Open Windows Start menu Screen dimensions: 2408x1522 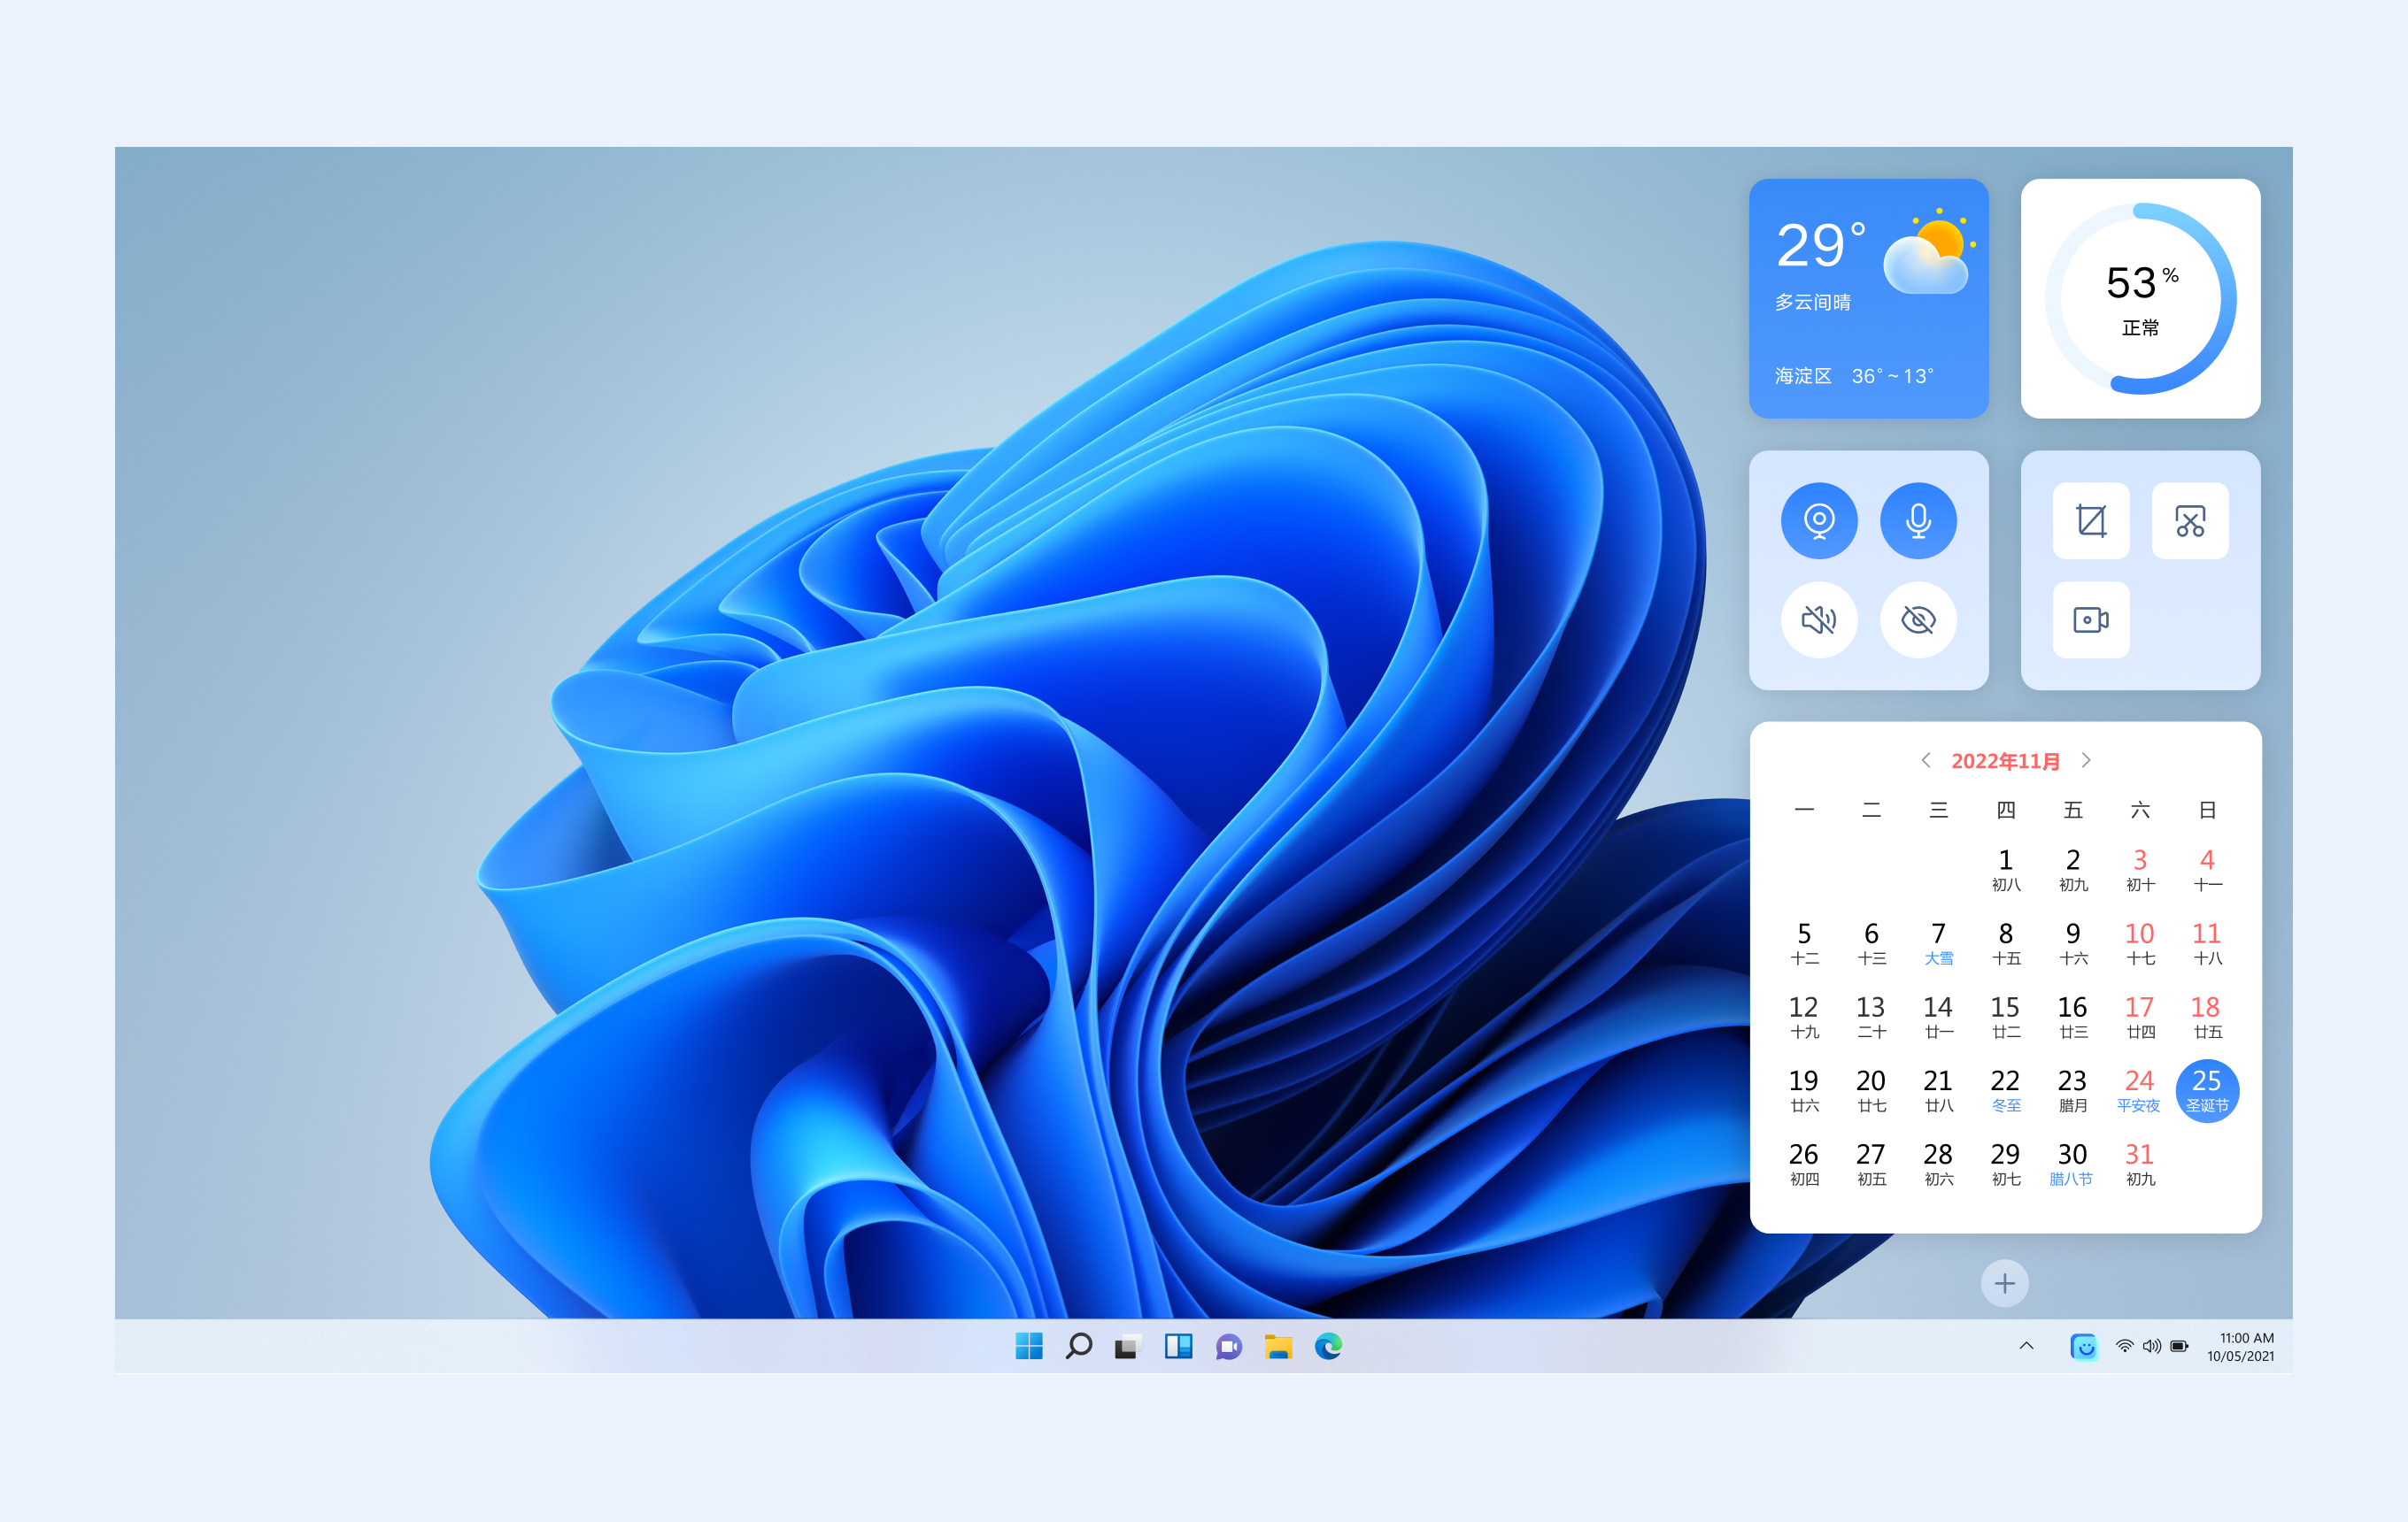tap(1028, 1346)
